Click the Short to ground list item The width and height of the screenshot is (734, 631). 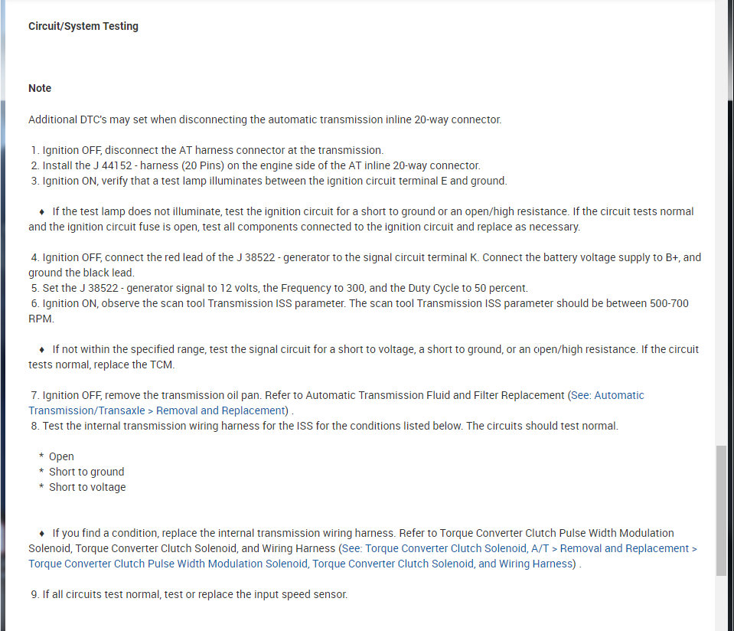[x=86, y=472]
